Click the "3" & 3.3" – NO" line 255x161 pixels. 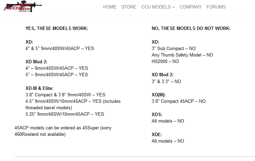pyautogui.click(x=166, y=81)
